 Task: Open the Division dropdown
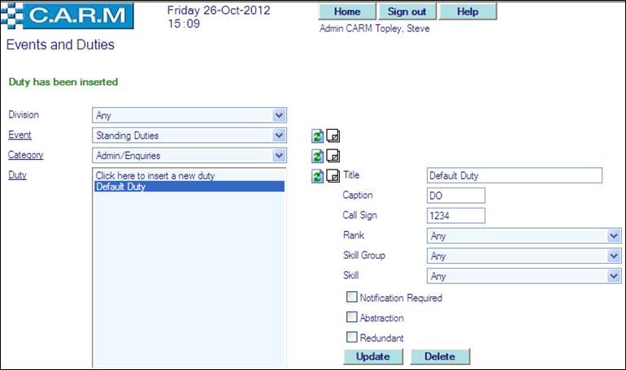tap(189, 115)
